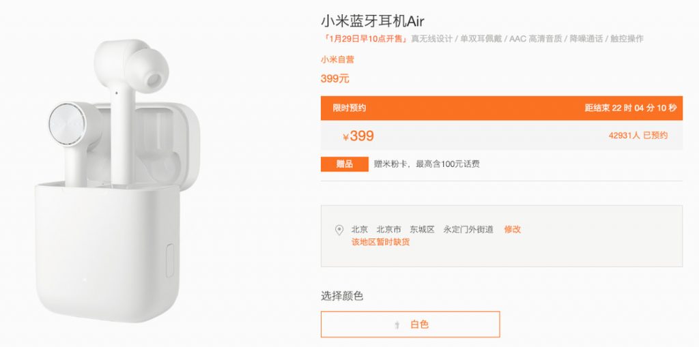
Task: Click the 北京市 city text
Action: (x=388, y=230)
